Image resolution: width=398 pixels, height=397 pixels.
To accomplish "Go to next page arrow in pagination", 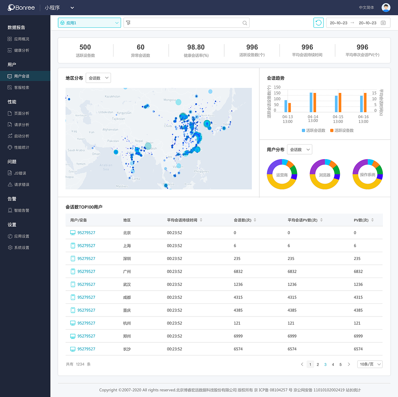I will (x=349, y=364).
